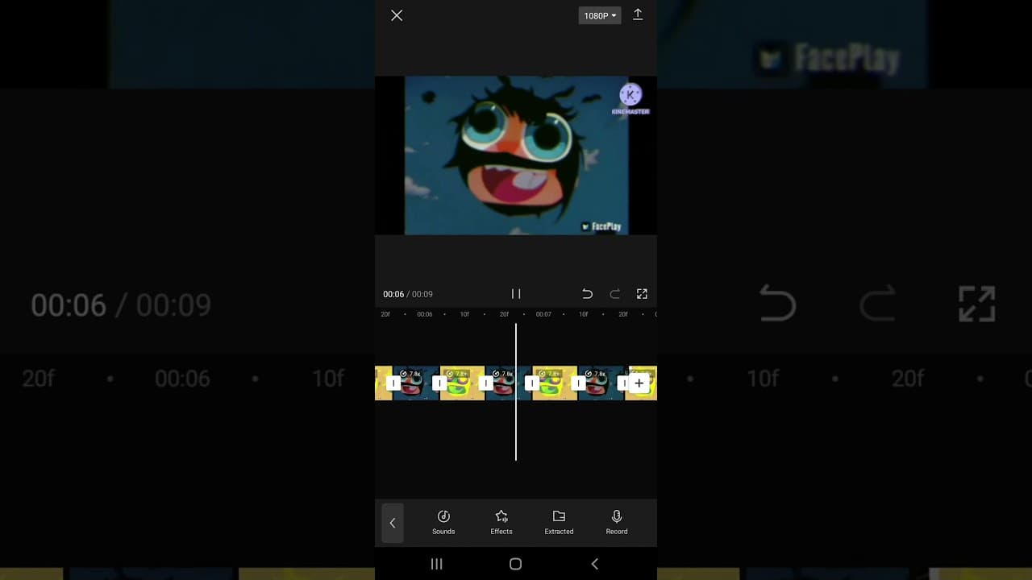This screenshot has height=580, width=1032.
Task: Tap the video preview of the cartoon face
Action: click(x=516, y=155)
